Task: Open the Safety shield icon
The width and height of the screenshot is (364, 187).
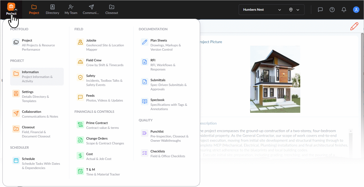Action: [x=80, y=77]
